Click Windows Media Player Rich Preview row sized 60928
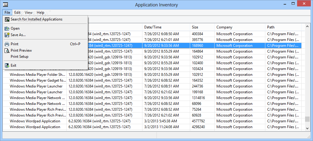Image resolution: width=313 pixels, height=141 pixels. click(x=38, y=115)
